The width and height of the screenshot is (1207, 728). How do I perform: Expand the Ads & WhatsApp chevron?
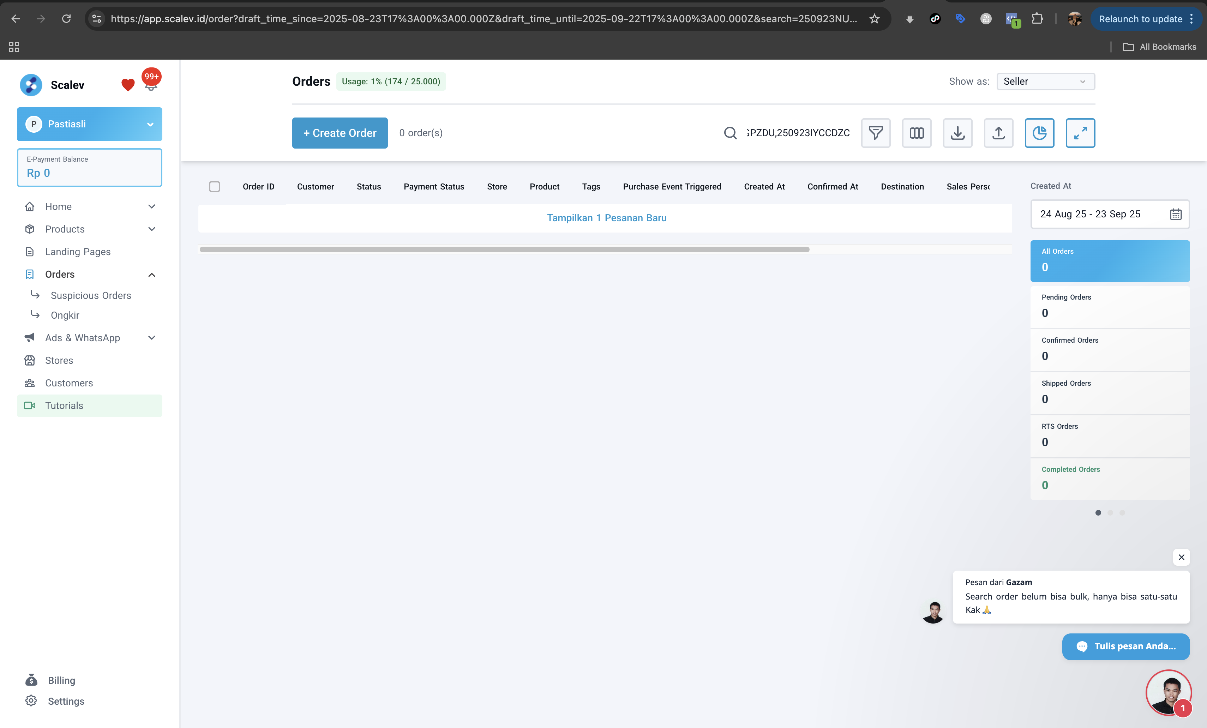tap(152, 338)
